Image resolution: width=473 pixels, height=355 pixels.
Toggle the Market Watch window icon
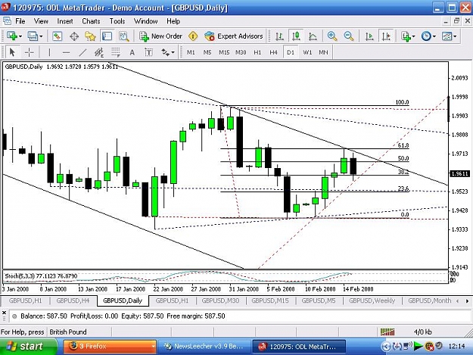[57, 36]
